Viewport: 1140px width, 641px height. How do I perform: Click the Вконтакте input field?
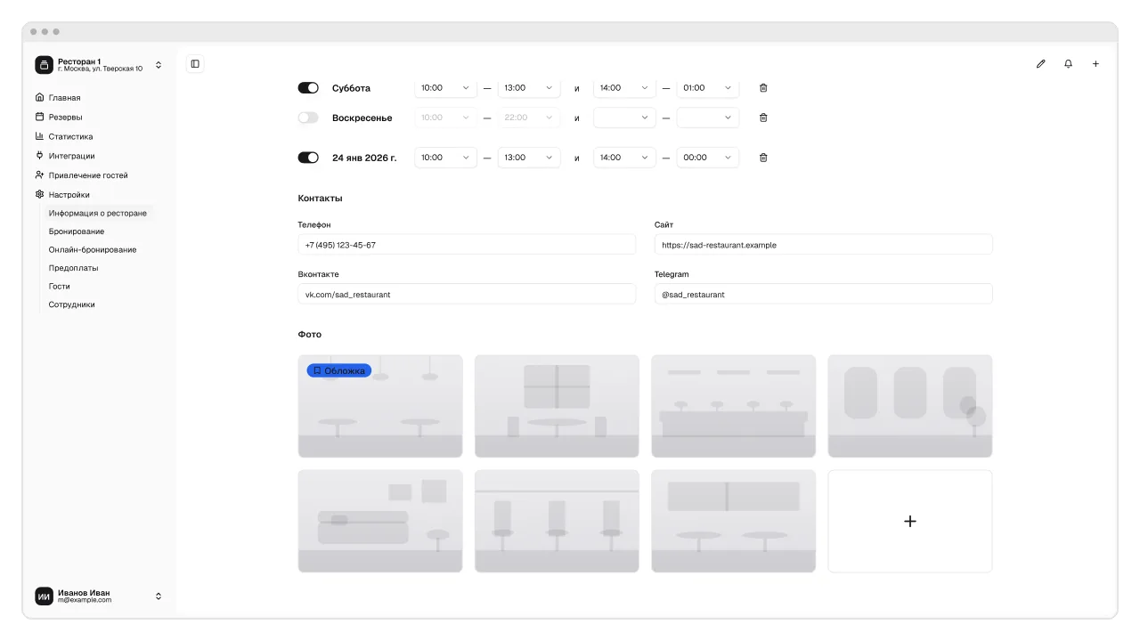coord(467,294)
